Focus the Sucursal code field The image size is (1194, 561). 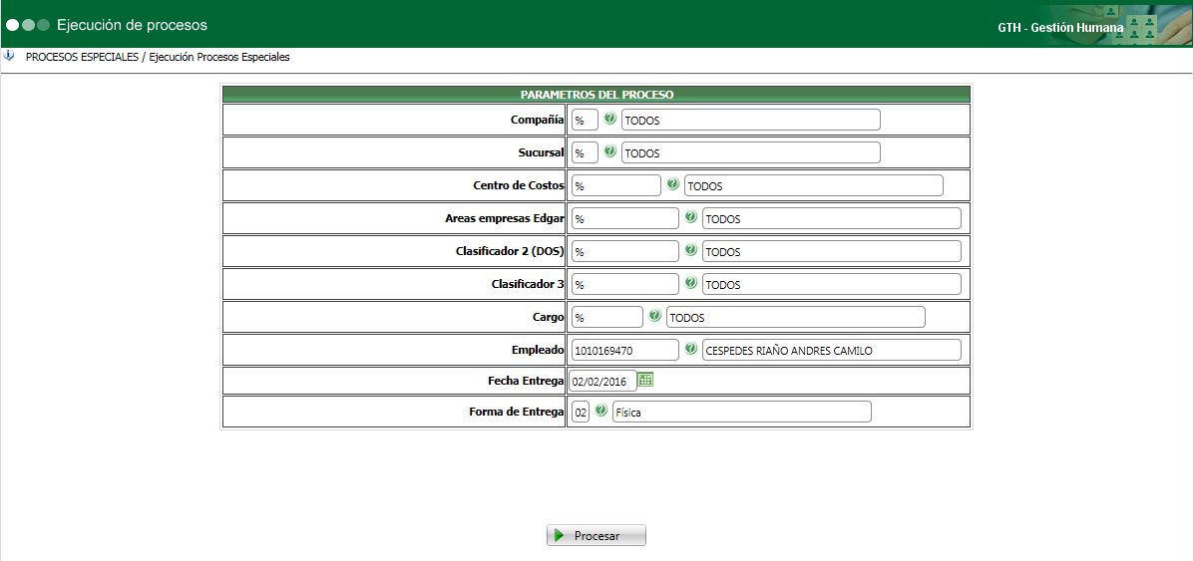coord(585,153)
